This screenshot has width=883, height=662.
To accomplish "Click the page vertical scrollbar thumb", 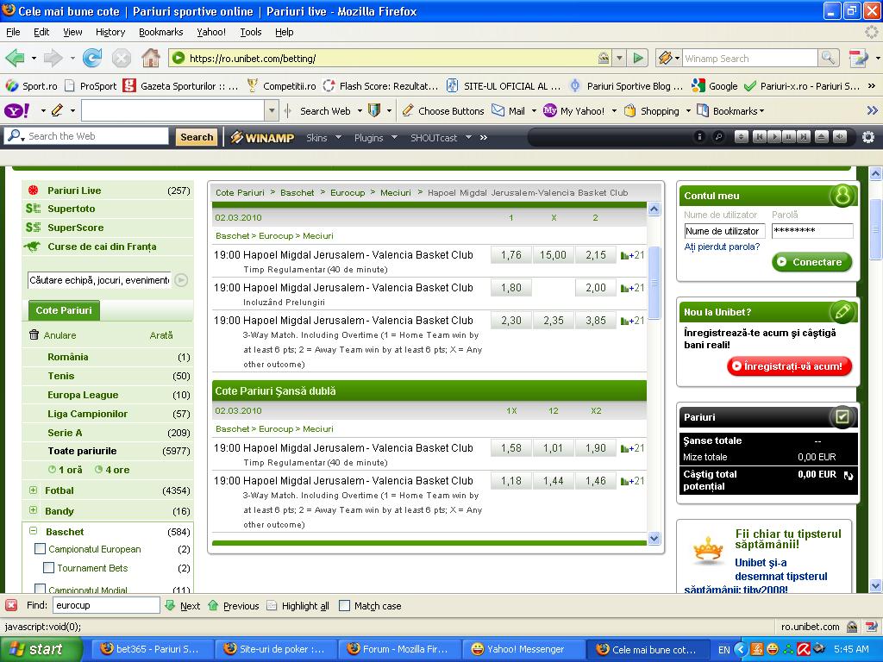I will click(x=875, y=229).
